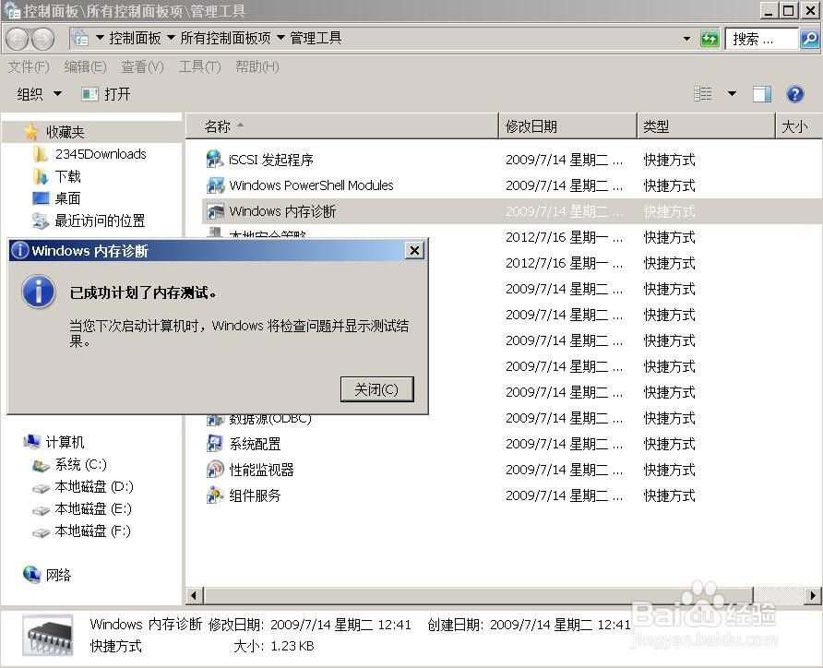The image size is (823, 668).
Task: Open the 帮助(H) menu
Action: click(x=257, y=66)
